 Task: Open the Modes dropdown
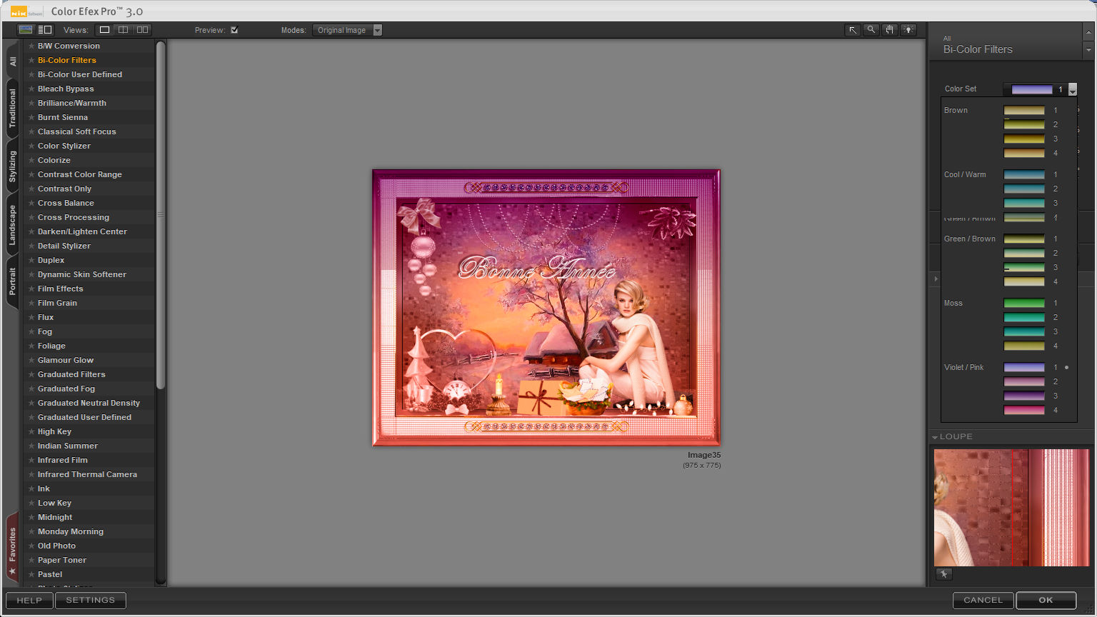[378, 30]
